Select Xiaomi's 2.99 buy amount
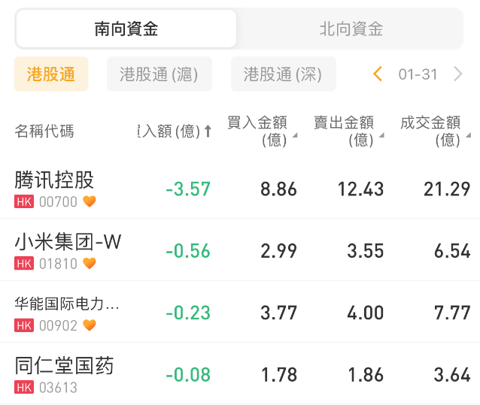This screenshot has height=405, width=480. point(278,251)
